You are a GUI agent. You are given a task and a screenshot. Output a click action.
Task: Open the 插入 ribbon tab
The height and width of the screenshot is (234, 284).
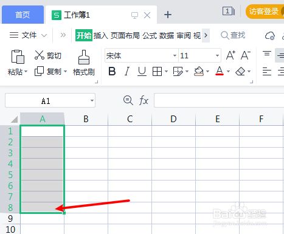[x=101, y=36]
